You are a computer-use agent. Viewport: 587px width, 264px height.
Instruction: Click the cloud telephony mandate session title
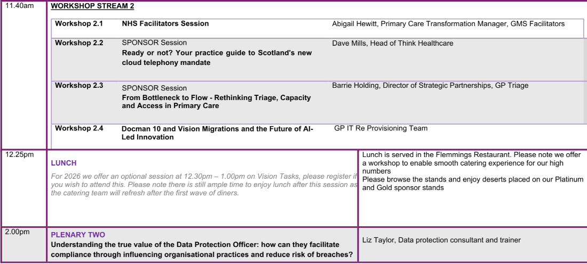pyautogui.click(x=217, y=57)
